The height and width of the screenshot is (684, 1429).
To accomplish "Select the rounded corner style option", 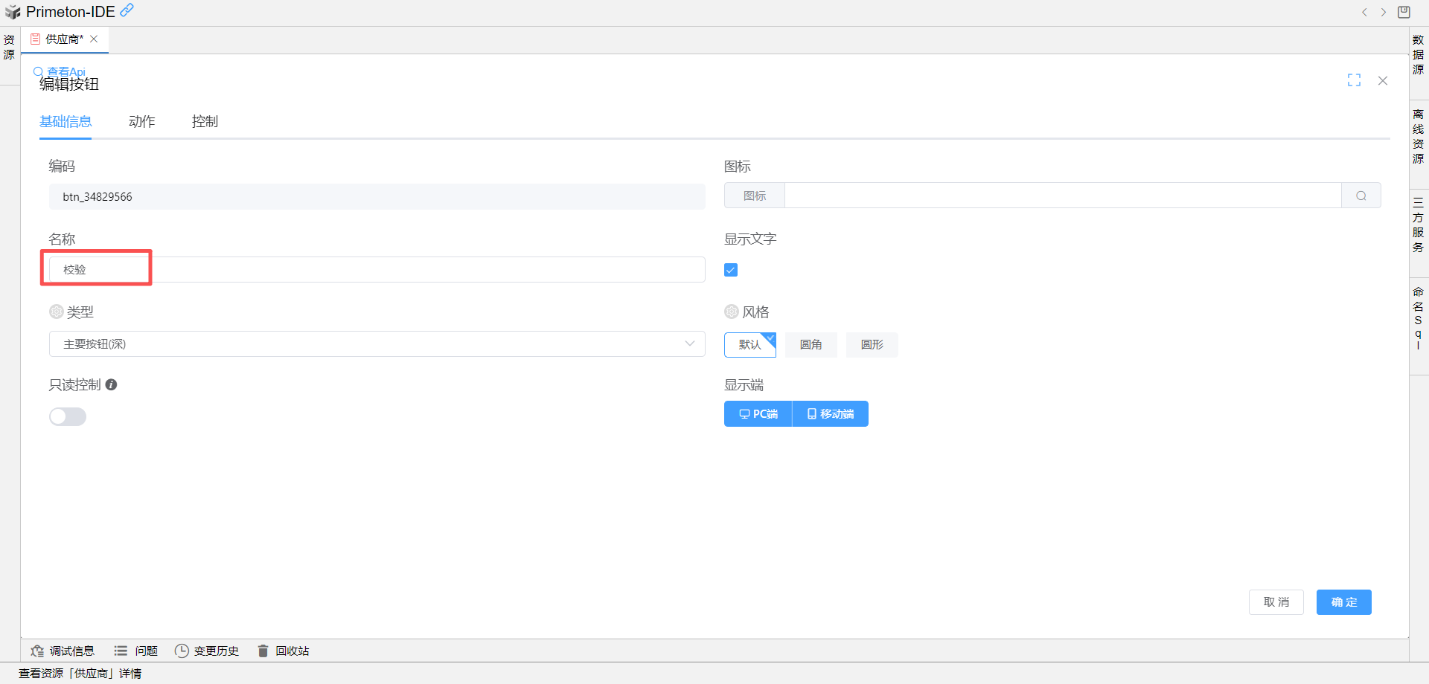I will click(811, 345).
